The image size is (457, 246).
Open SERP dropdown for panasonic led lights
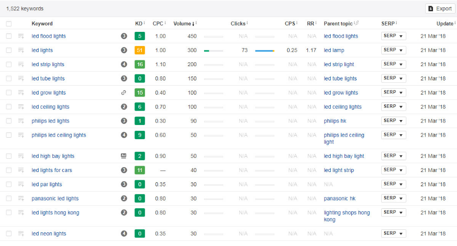393,198
